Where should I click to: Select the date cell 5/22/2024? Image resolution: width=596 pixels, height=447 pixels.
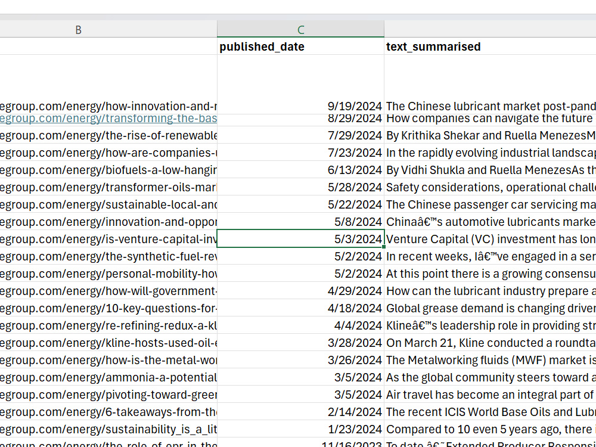tap(300, 204)
